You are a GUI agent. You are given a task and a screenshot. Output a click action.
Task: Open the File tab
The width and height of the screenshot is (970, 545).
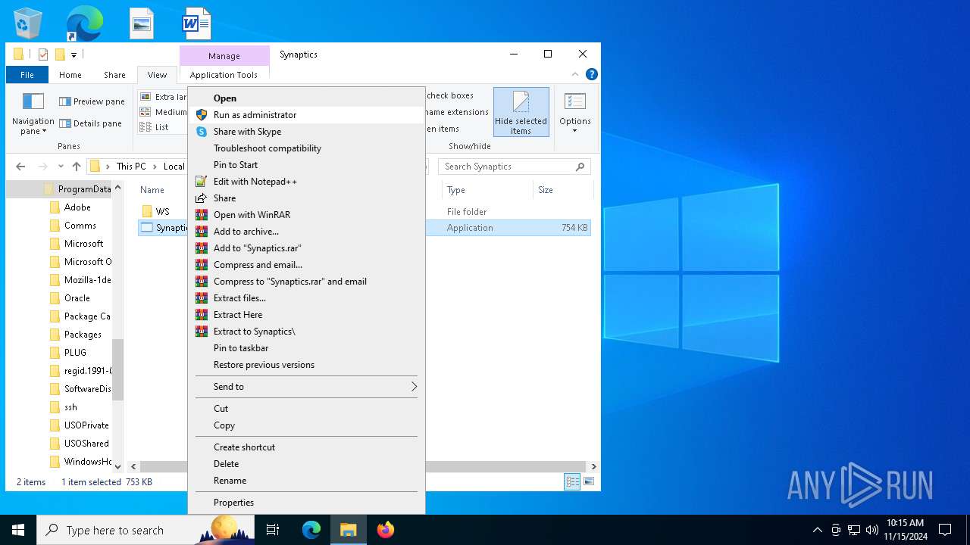27,75
